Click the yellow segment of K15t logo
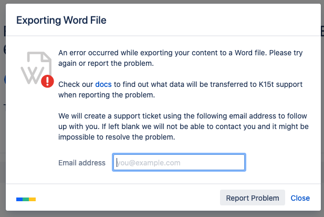The image size is (324, 217). click(x=32, y=199)
